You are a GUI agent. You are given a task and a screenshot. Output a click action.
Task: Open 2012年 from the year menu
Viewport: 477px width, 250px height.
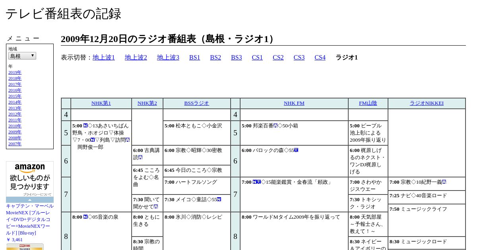pyautogui.click(x=15, y=114)
